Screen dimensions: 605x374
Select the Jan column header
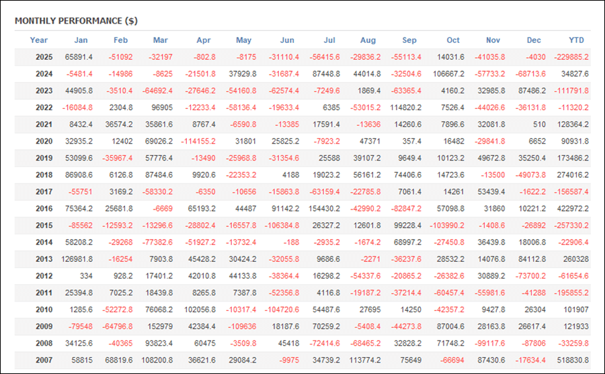click(x=81, y=40)
